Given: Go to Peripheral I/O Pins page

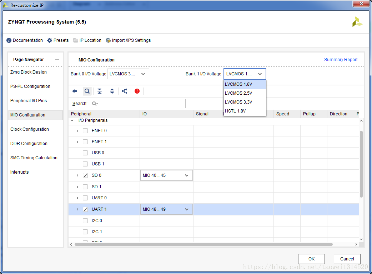Looking at the screenshot, I should 29,101.
